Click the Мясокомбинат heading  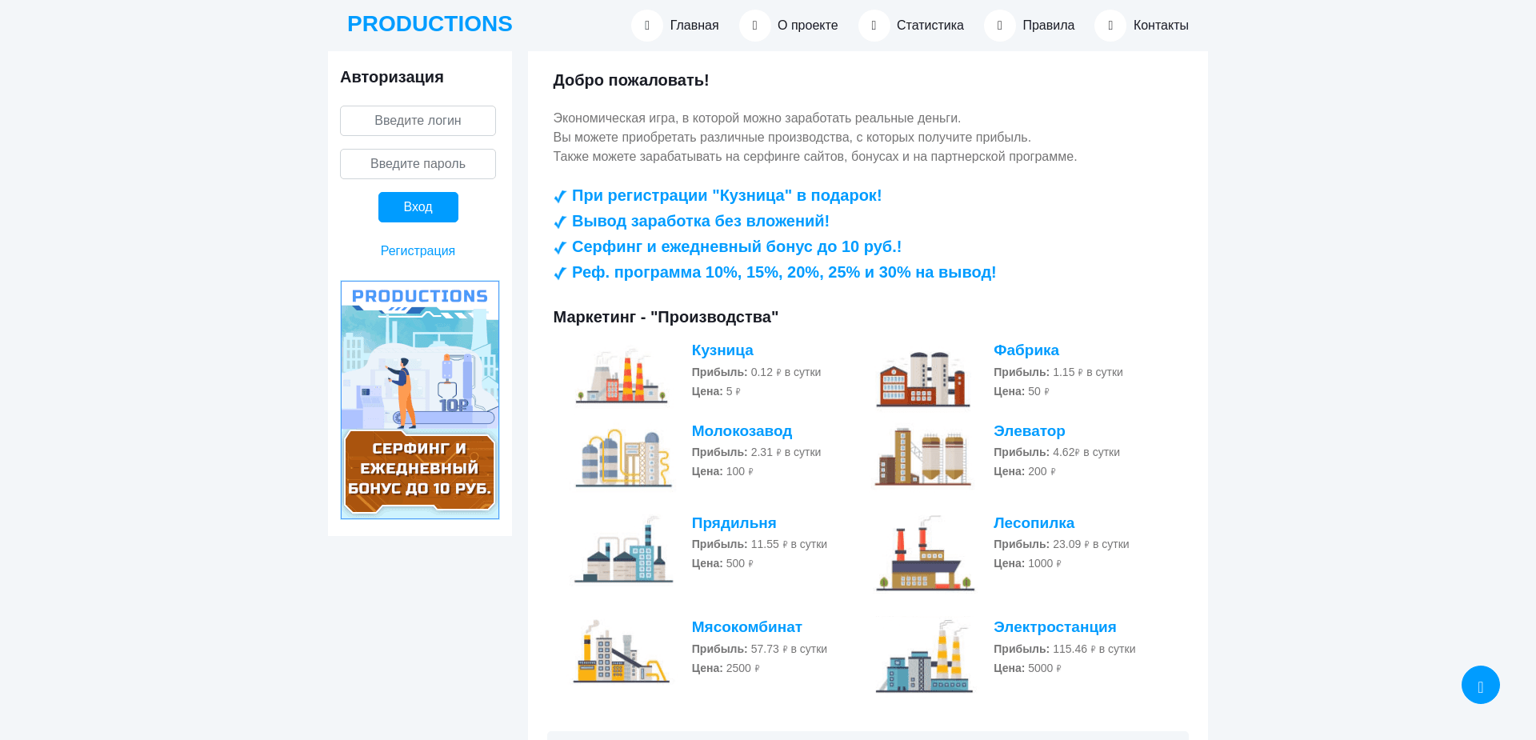(x=746, y=627)
